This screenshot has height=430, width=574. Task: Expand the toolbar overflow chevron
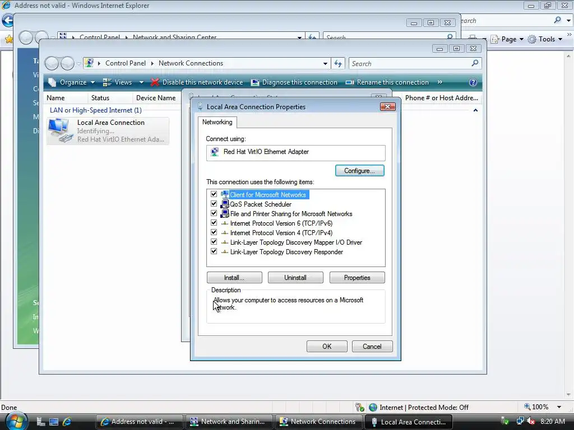[439, 82]
